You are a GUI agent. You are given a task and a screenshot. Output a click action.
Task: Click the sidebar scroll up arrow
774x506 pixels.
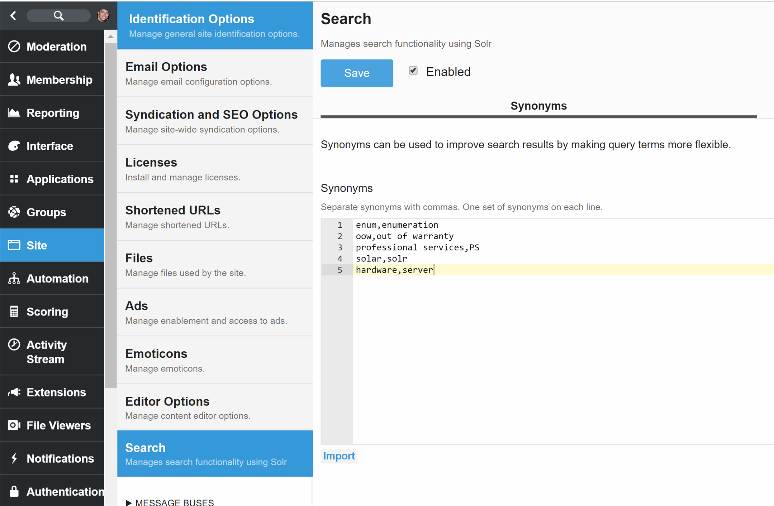(x=111, y=37)
